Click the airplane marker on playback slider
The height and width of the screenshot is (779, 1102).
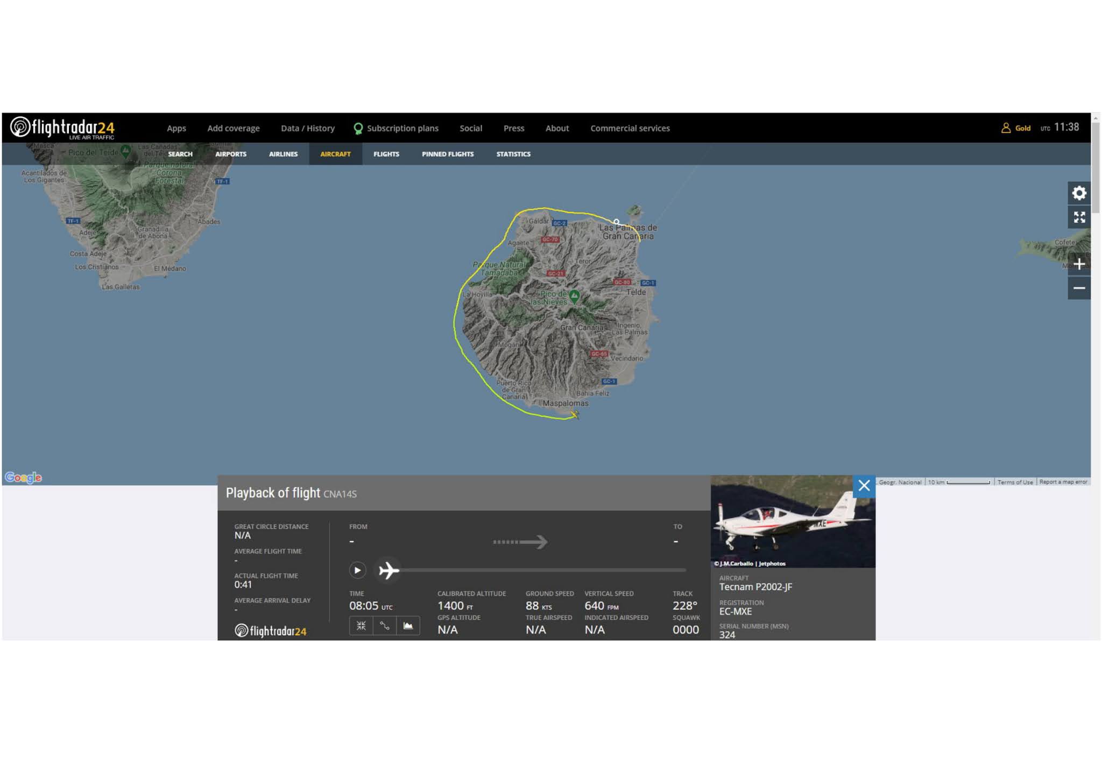[x=388, y=570]
